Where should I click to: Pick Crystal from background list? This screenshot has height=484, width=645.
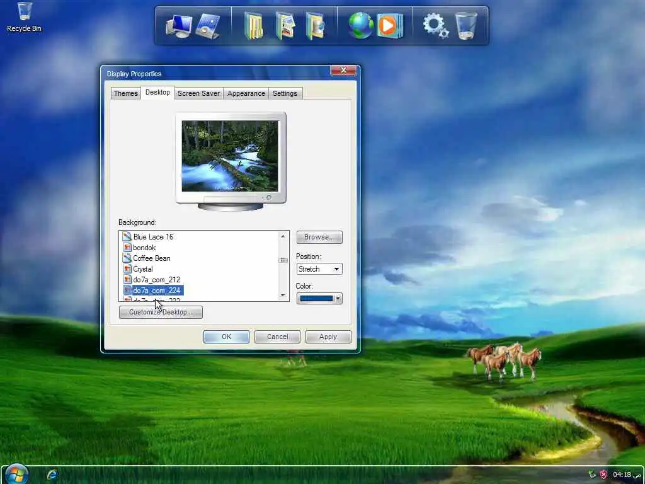tap(143, 268)
